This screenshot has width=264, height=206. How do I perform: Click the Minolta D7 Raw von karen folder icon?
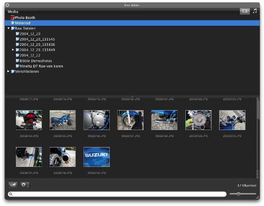click(x=17, y=66)
